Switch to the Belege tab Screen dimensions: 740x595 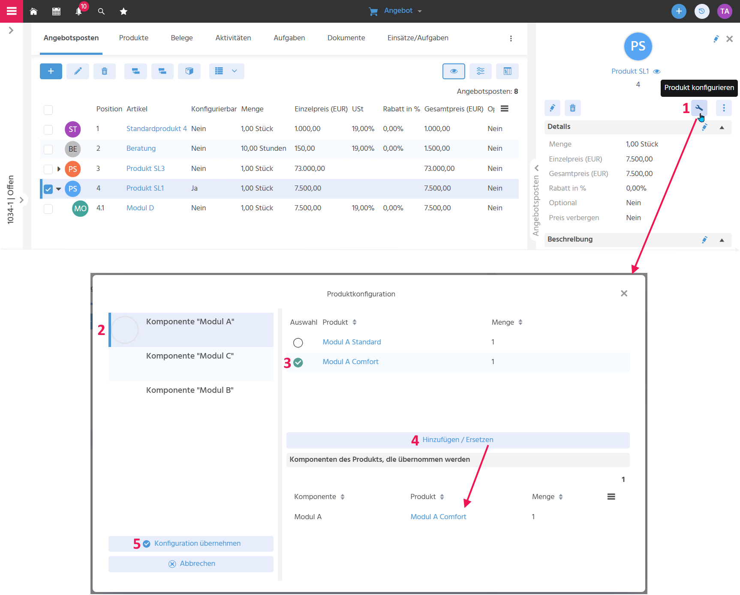point(182,38)
